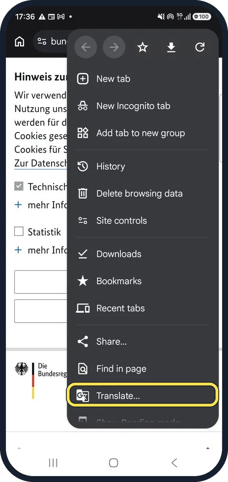The height and width of the screenshot is (482, 228).
Task: Check the Statistik checkbox
Action: tap(19, 231)
